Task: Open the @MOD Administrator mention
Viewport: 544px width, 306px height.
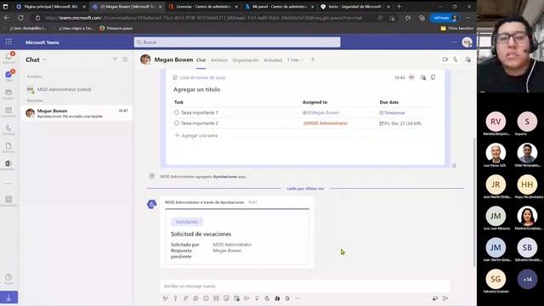Action: pos(325,123)
